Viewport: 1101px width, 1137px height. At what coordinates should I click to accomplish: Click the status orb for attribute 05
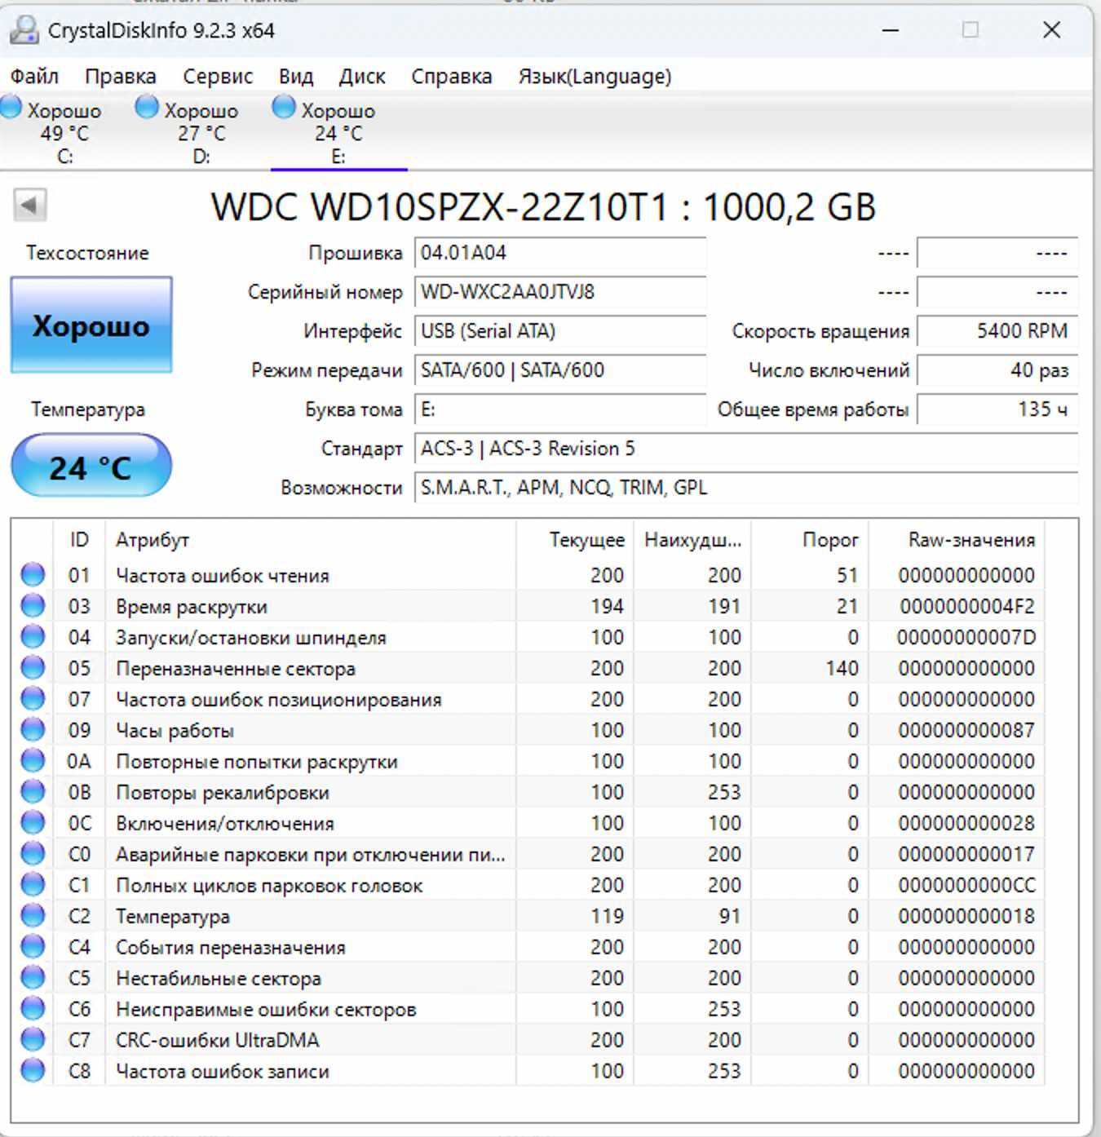pyautogui.click(x=33, y=668)
